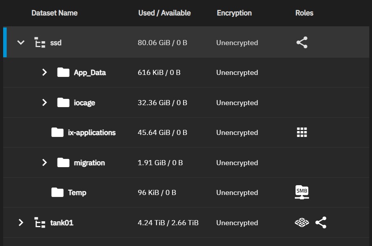This screenshot has width=372, height=246.
Task: Expand the tank01 pool
Action: pyautogui.click(x=21, y=222)
